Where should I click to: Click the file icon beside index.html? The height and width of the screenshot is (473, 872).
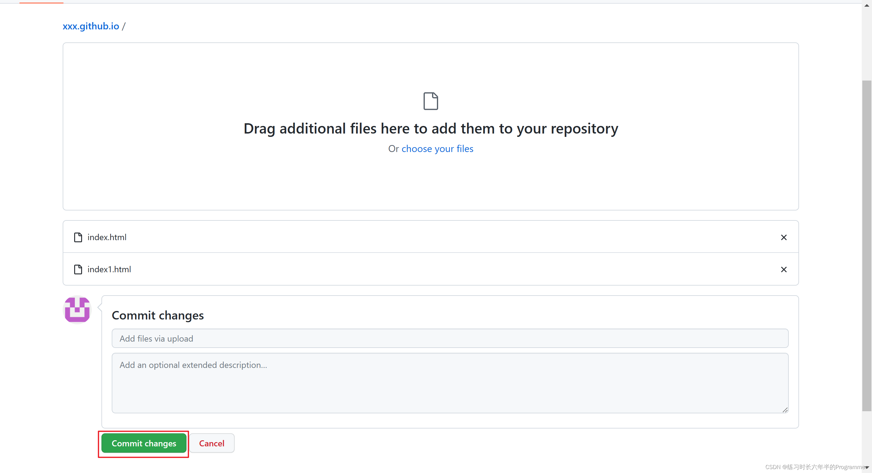[x=78, y=237]
